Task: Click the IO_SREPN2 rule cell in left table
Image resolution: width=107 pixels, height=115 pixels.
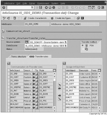Action: 46,87
